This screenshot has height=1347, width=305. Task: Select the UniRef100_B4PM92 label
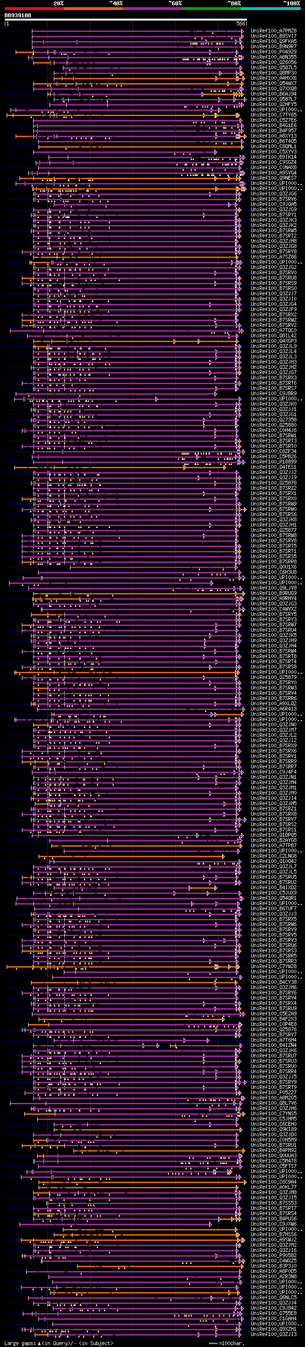tap(274, 1151)
